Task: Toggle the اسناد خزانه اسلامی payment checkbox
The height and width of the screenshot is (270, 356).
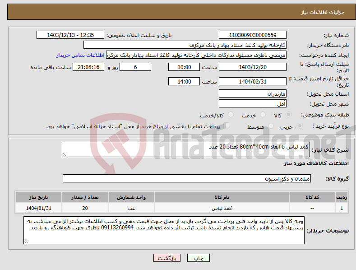Action: point(226,125)
